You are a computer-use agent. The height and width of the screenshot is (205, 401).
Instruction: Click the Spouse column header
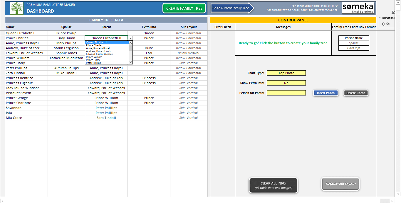[66, 27]
